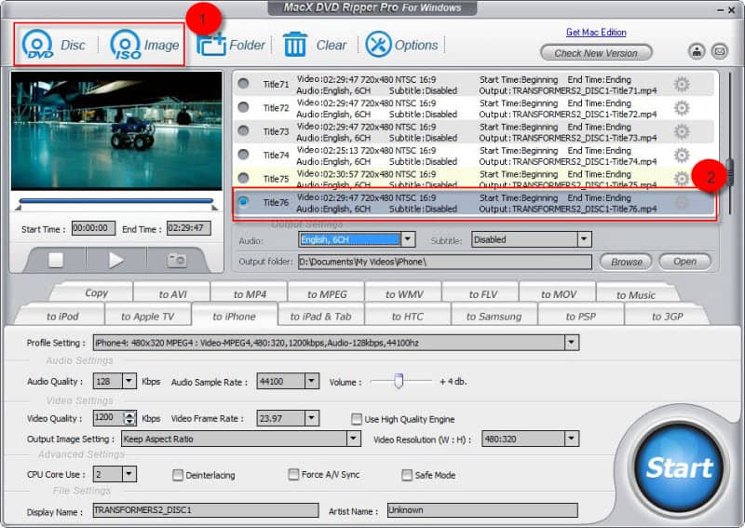Play the video preview
745x528 pixels.
[115, 260]
